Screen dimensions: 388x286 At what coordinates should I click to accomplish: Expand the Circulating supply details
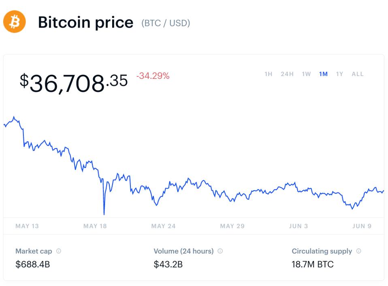click(x=358, y=251)
